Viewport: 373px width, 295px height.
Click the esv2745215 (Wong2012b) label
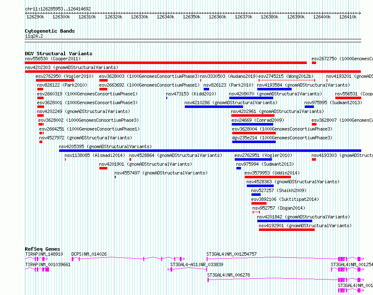tap(286, 76)
